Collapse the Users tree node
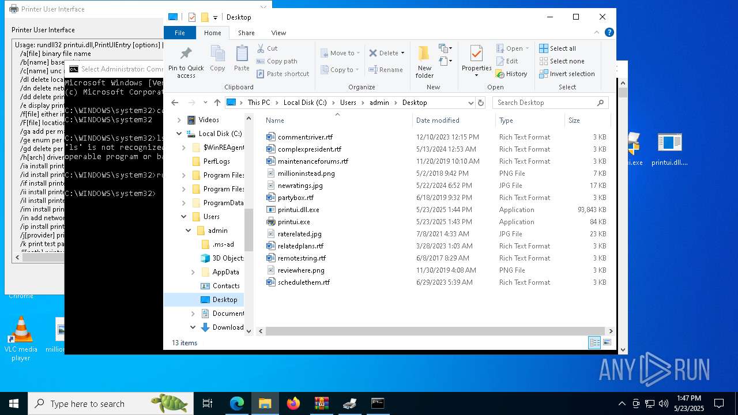The height and width of the screenshot is (415, 738). pyautogui.click(x=184, y=217)
